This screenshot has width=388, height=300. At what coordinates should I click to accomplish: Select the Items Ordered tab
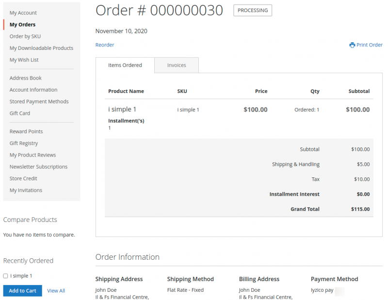125,65
